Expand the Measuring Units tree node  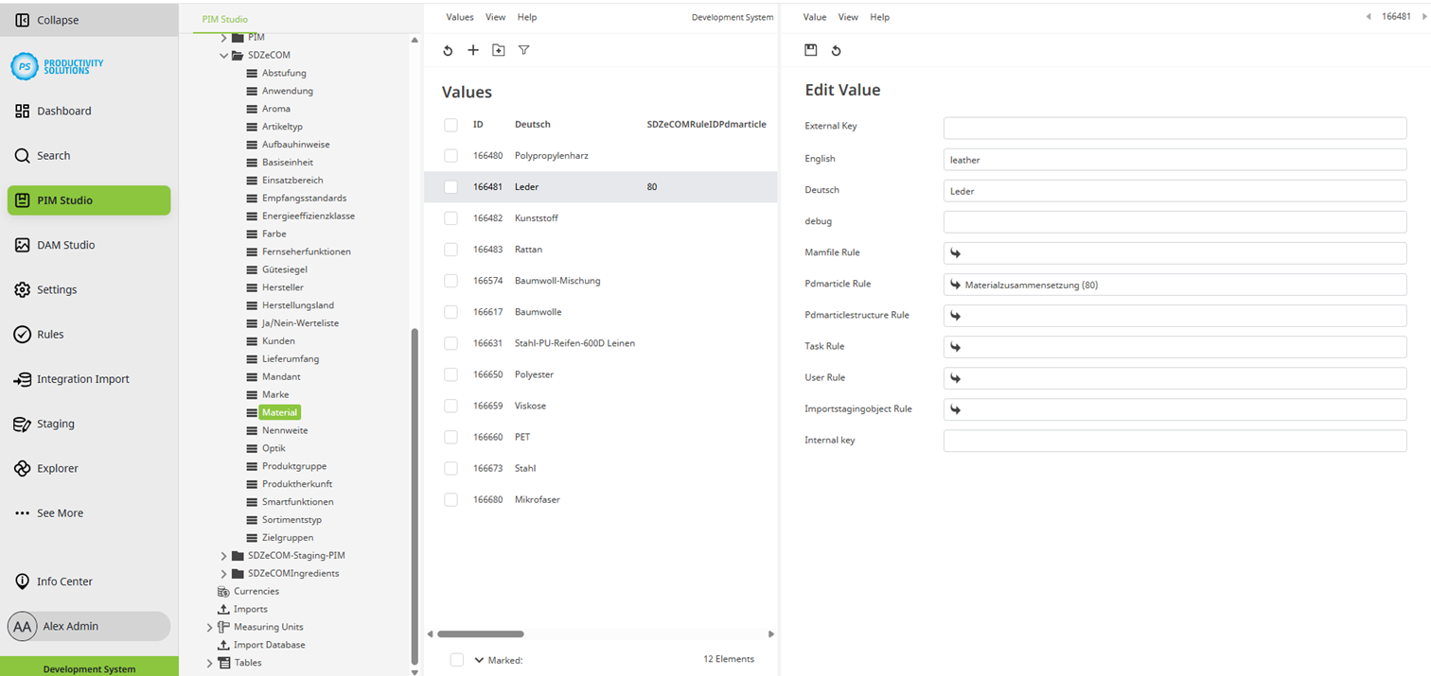pos(209,627)
